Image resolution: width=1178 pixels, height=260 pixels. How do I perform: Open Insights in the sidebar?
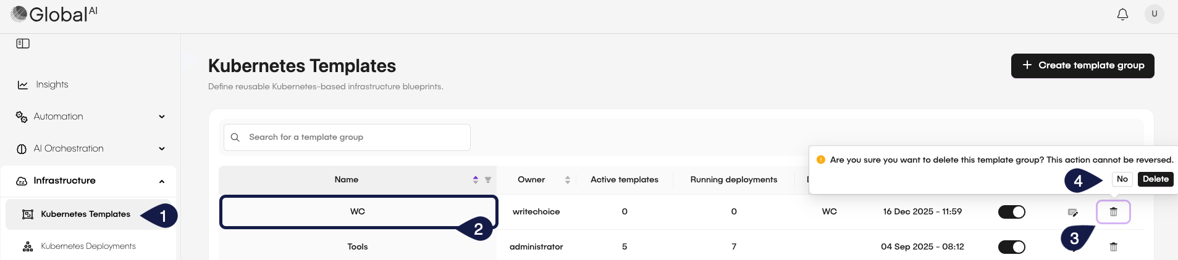pos(52,84)
